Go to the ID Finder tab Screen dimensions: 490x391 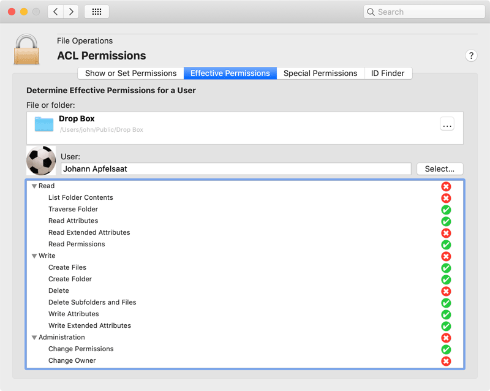(388, 73)
